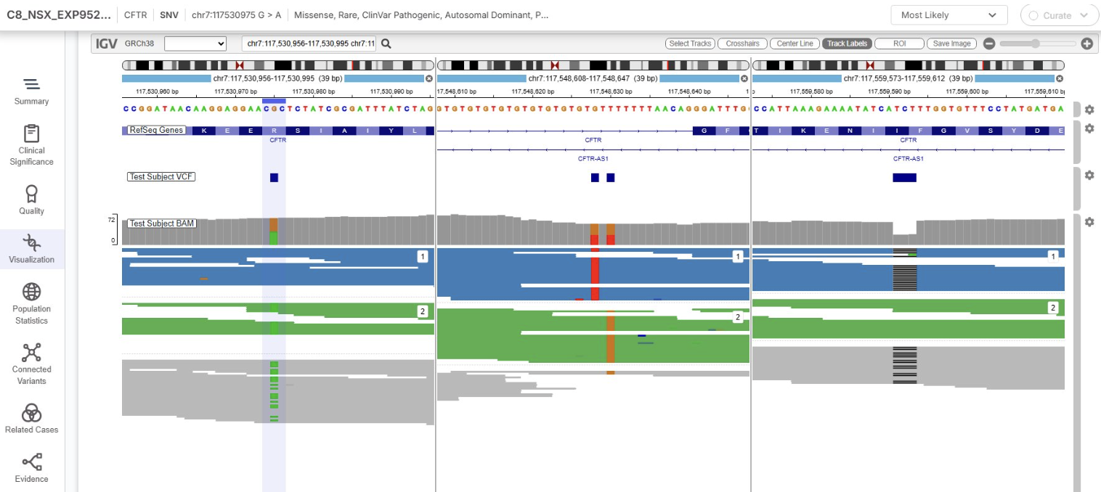This screenshot has height=492, width=1101.
Task: Open the Test Subject VCF gear settings
Action: [x=1089, y=176]
